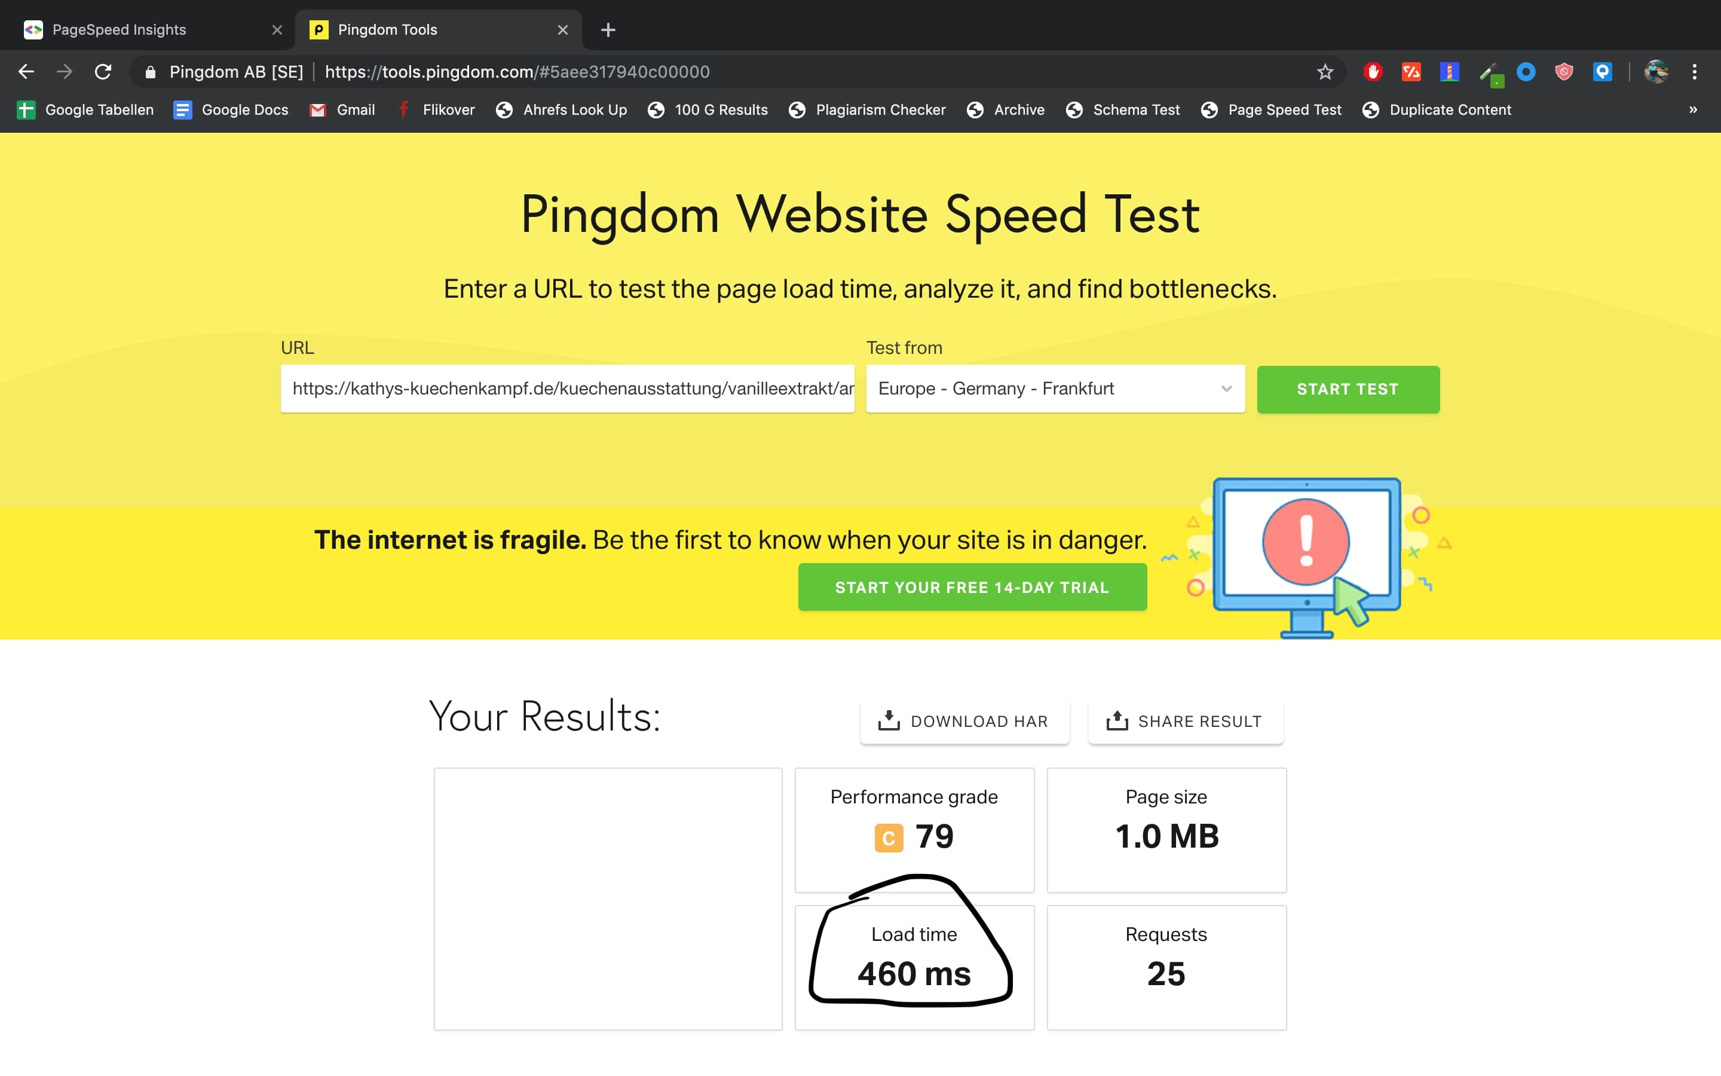
Task: Open the Chrome three-dot menu
Action: click(1695, 72)
